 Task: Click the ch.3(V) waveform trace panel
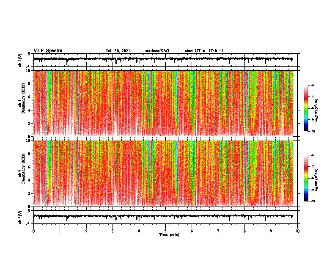coord(165,217)
